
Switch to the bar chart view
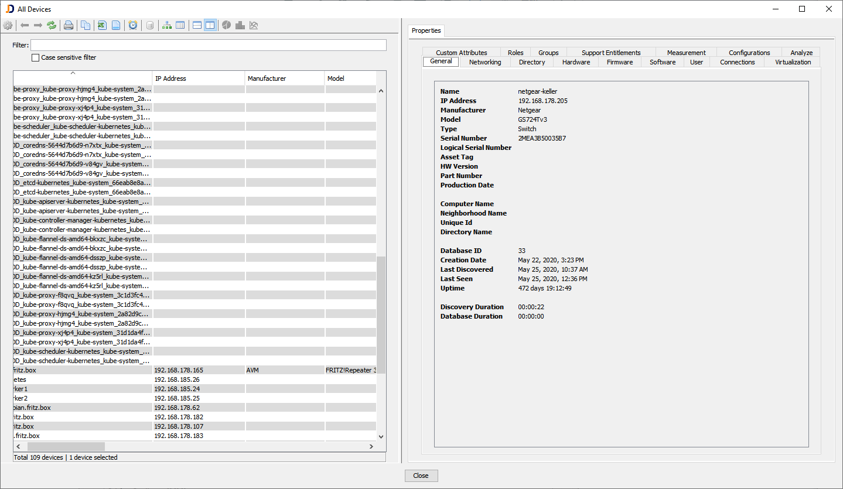(240, 25)
